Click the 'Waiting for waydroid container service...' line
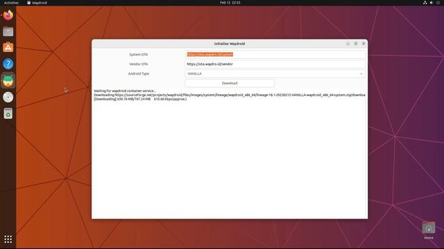The height and width of the screenshot is (249, 444). [125, 91]
